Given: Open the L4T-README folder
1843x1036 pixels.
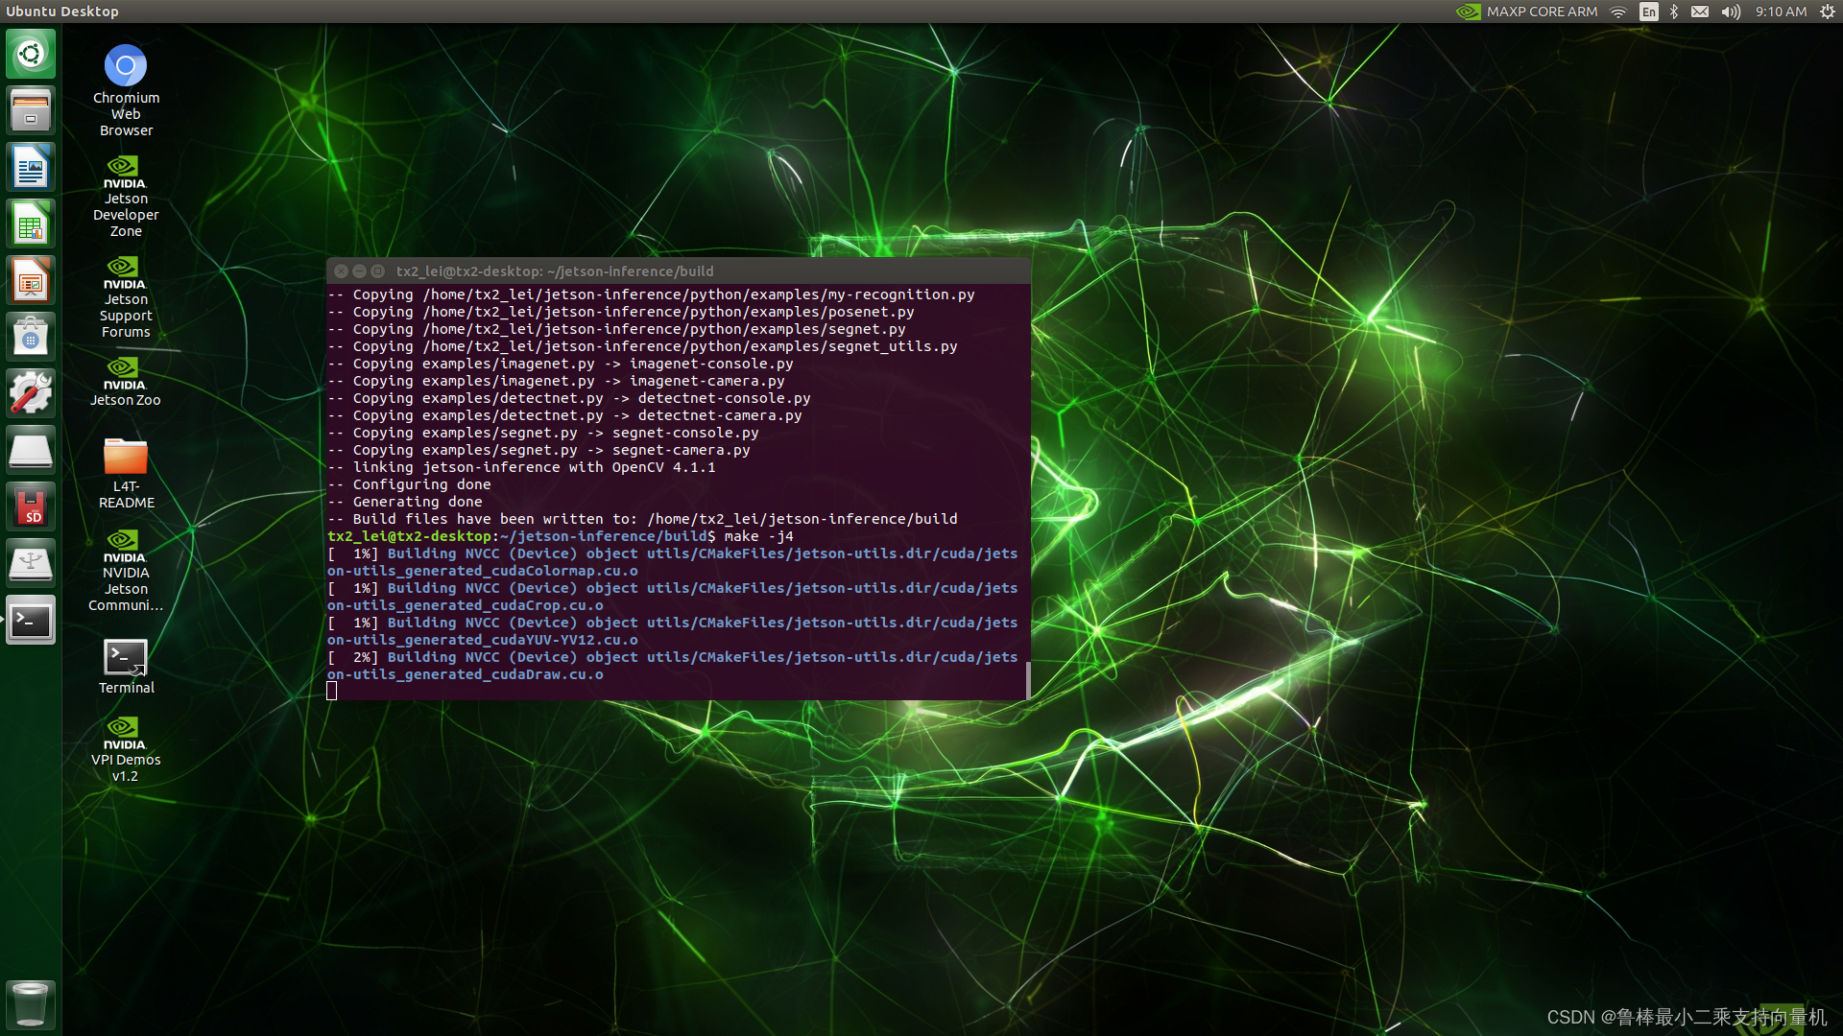Looking at the screenshot, I should coord(126,473).
